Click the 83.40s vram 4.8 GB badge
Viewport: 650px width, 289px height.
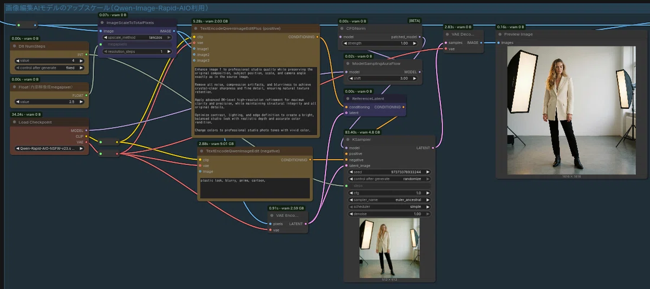coord(363,132)
